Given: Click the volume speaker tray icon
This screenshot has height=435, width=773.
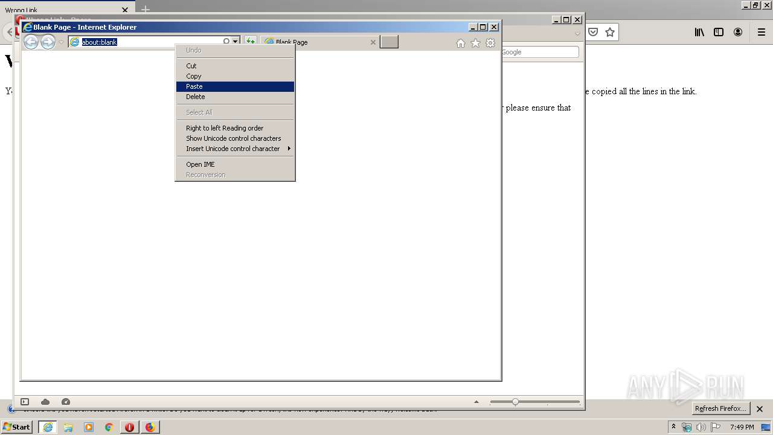Looking at the screenshot, I should (701, 427).
